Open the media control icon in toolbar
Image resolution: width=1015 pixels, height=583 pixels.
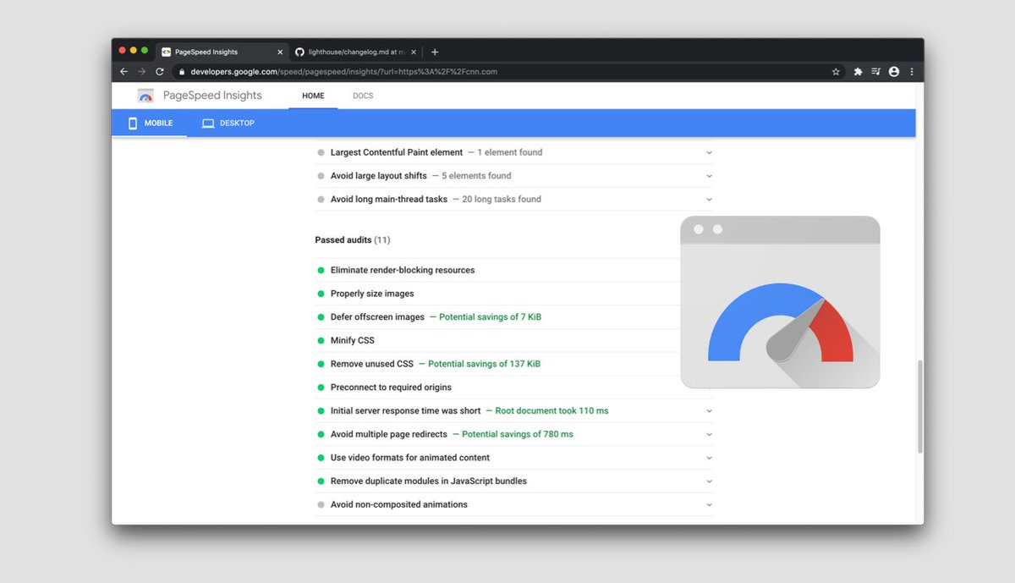click(x=875, y=72)
